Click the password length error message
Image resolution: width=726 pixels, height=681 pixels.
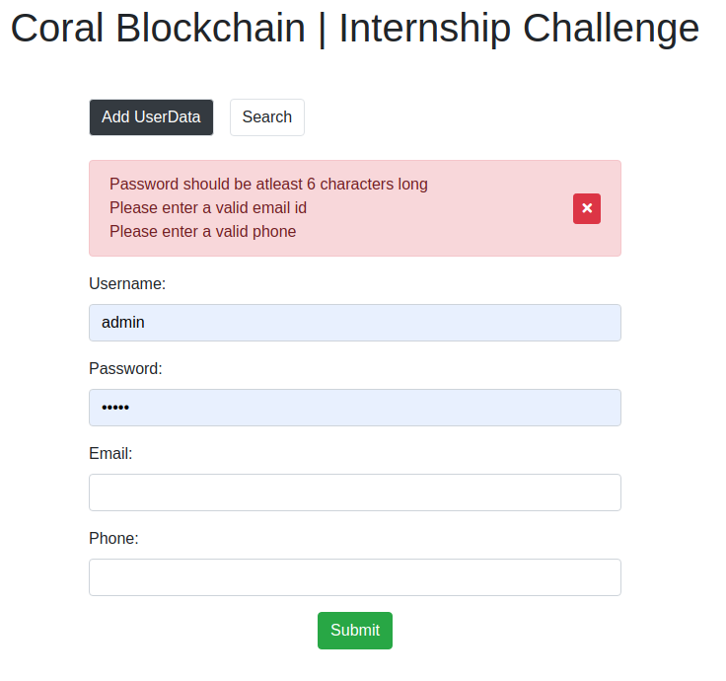pyautogui.click(x=268, y=184)
